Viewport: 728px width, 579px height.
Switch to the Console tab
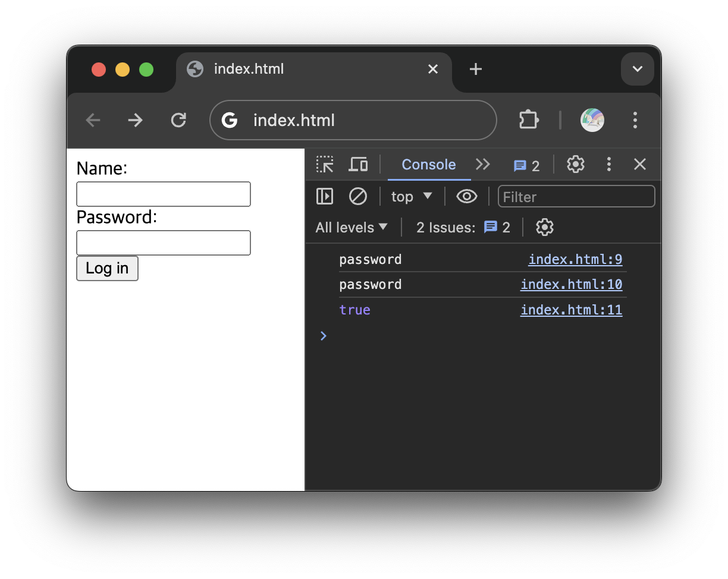pos(429,165)
